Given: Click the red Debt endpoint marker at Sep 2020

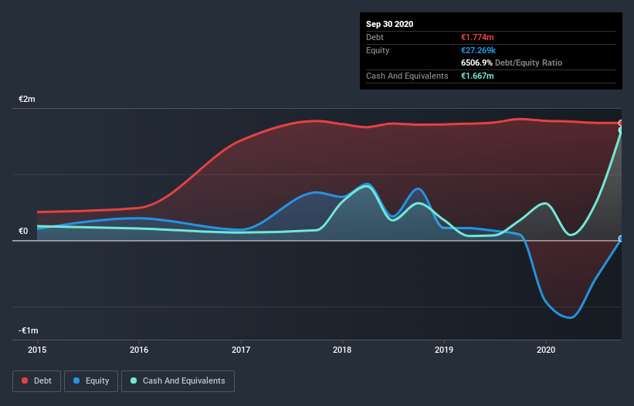Looking at the screenshot, I should pyautogui.click(x=621, y=123).
